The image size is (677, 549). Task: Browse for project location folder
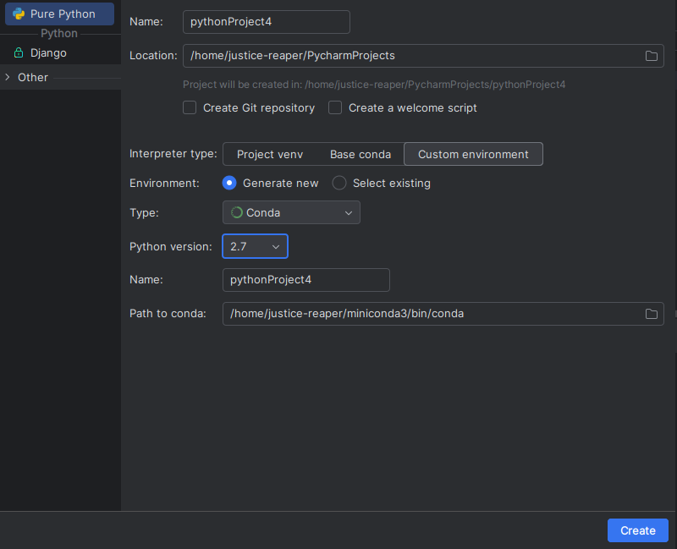coord(652,56)
